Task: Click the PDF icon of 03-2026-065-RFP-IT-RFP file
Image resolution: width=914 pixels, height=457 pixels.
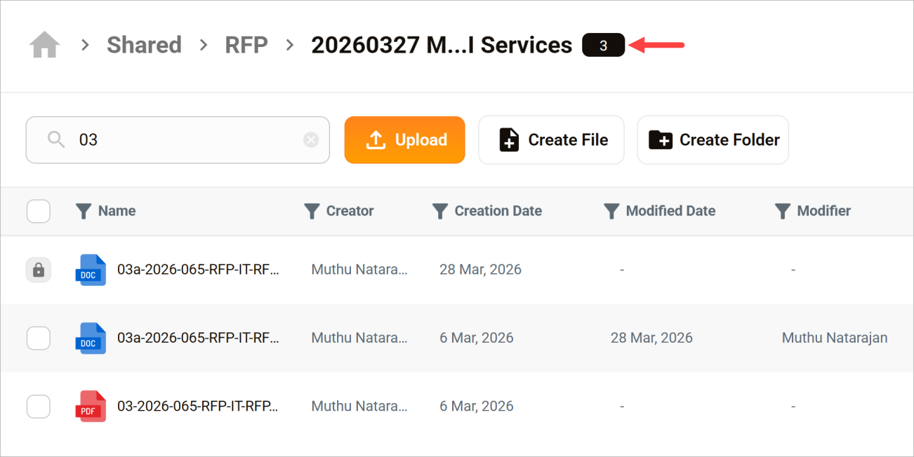Action: pyautogui.click(x=91, y=407)
